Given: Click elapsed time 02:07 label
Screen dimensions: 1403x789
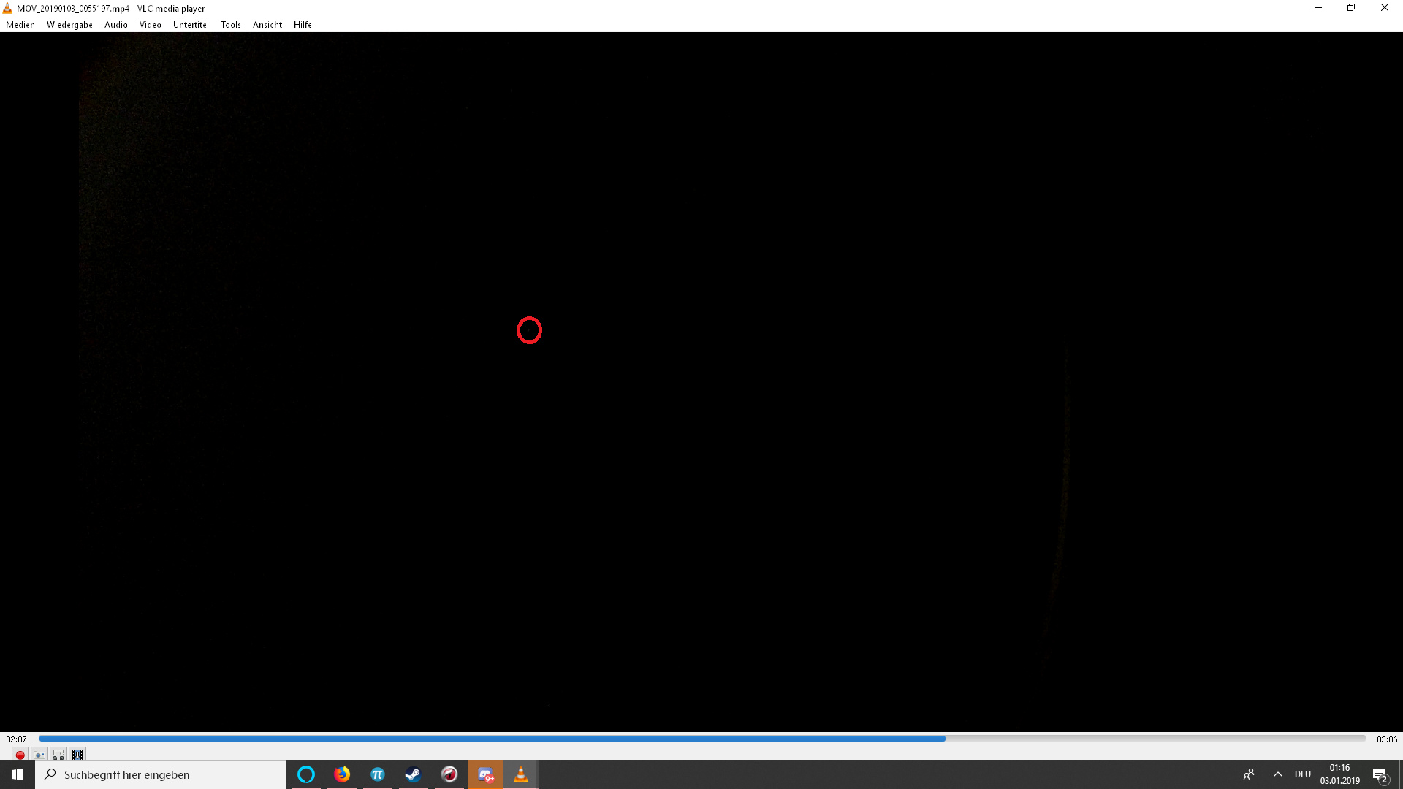Looking at the screenshot, I should point(16,739).
